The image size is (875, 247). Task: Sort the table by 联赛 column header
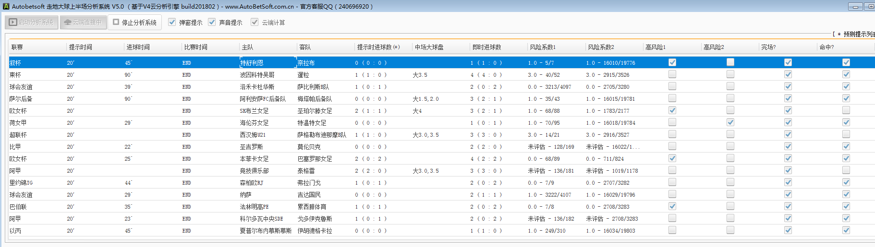pos(17,47)
